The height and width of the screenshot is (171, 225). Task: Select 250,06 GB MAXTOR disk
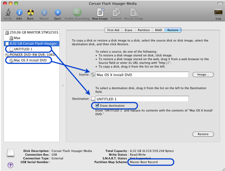click(32, 32)
